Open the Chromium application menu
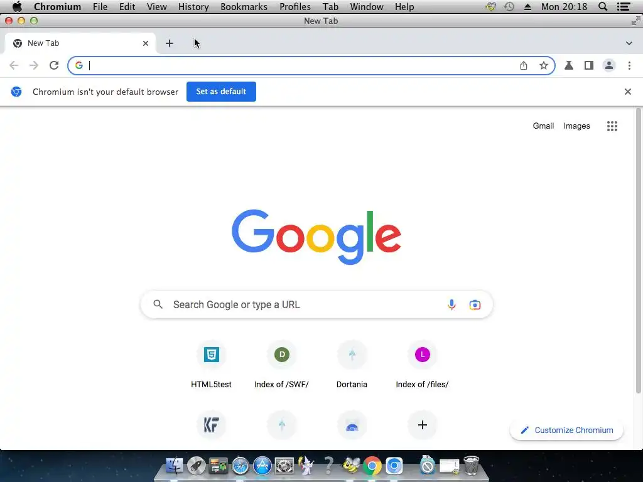The width and height of the screenshot is (643, 482). (57, 7)
